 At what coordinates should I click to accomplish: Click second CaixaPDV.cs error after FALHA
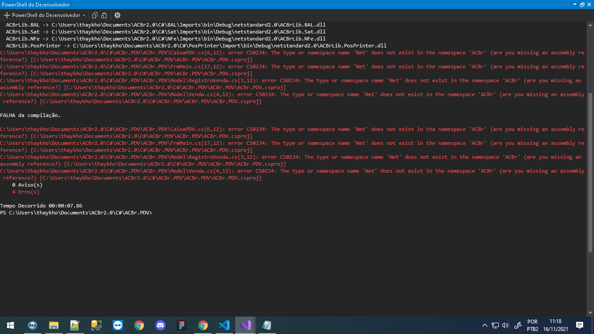(x=292, y=133)
